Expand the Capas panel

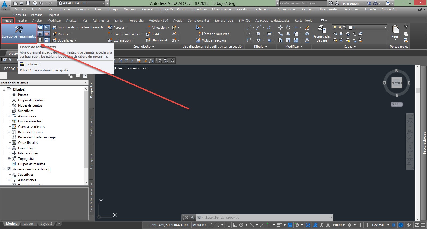350,47
